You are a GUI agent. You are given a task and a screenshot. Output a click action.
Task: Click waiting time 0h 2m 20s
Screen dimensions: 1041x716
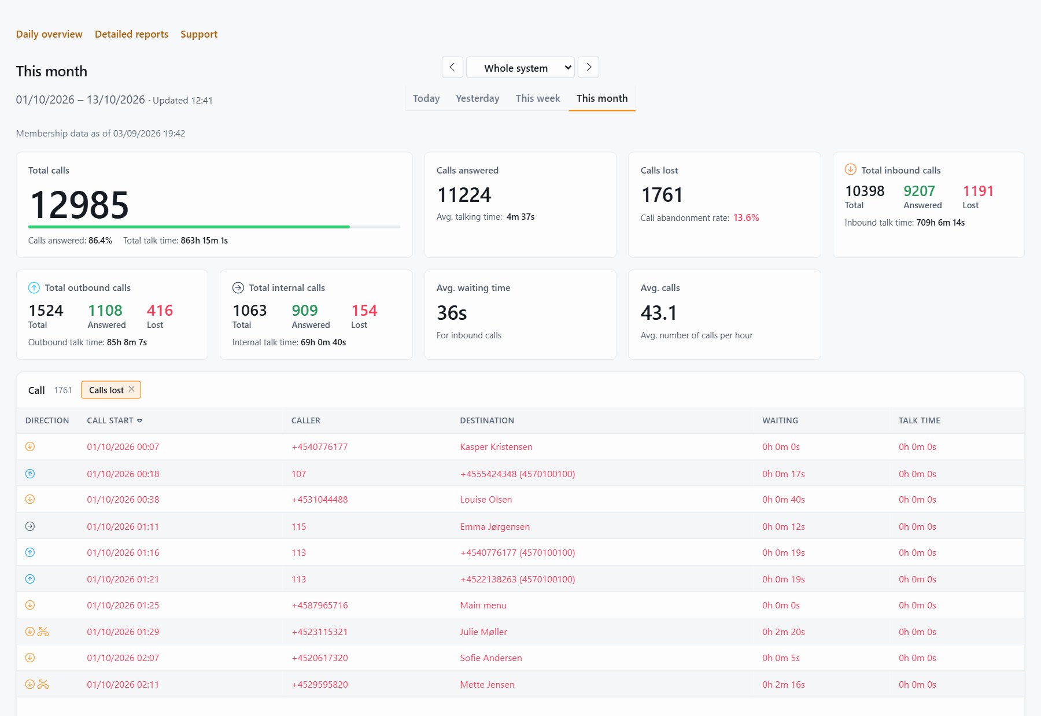(784, 632)
